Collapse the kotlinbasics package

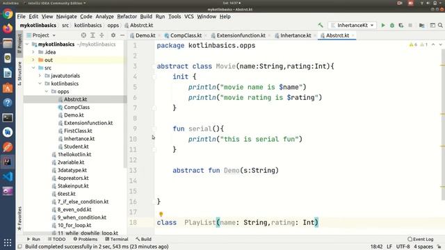tap(40, 83)
